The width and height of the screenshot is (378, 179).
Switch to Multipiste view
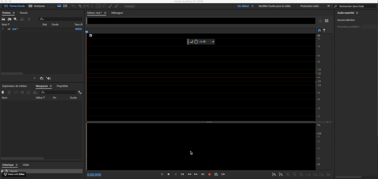coord(37,6)
